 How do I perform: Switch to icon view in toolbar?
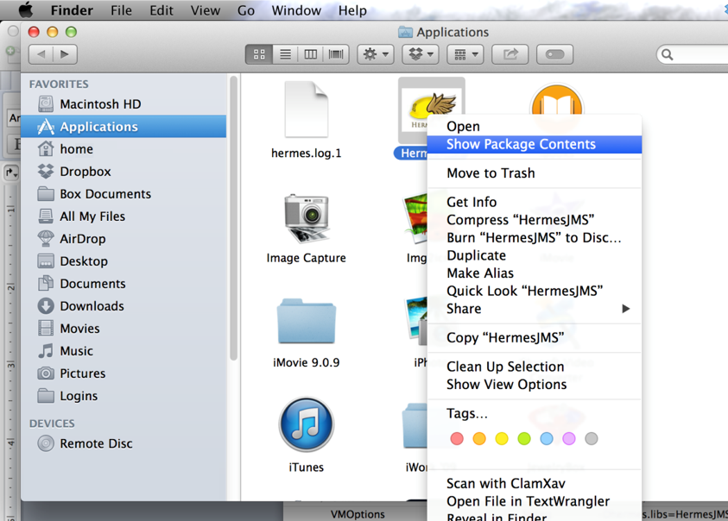[x=259, y=54]
